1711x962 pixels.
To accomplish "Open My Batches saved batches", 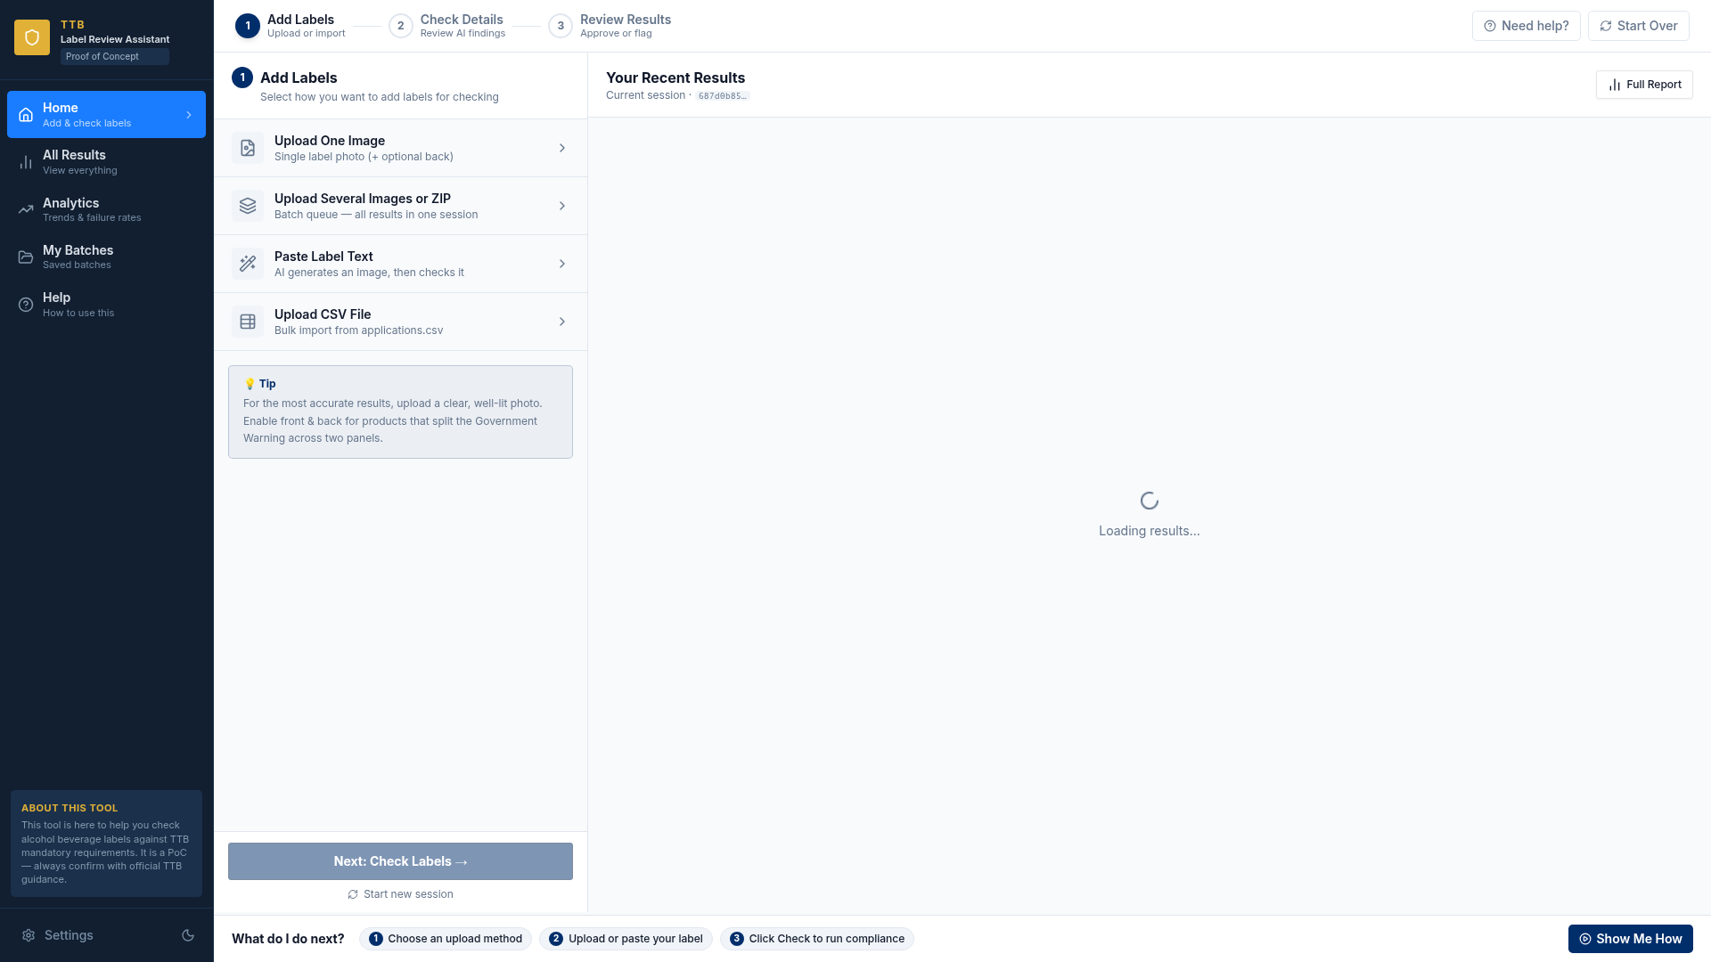I will (106, 257).
